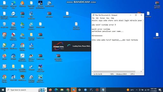
Task: Select the Foxit Reader shortcut
Action: click(x=4, y=67)
